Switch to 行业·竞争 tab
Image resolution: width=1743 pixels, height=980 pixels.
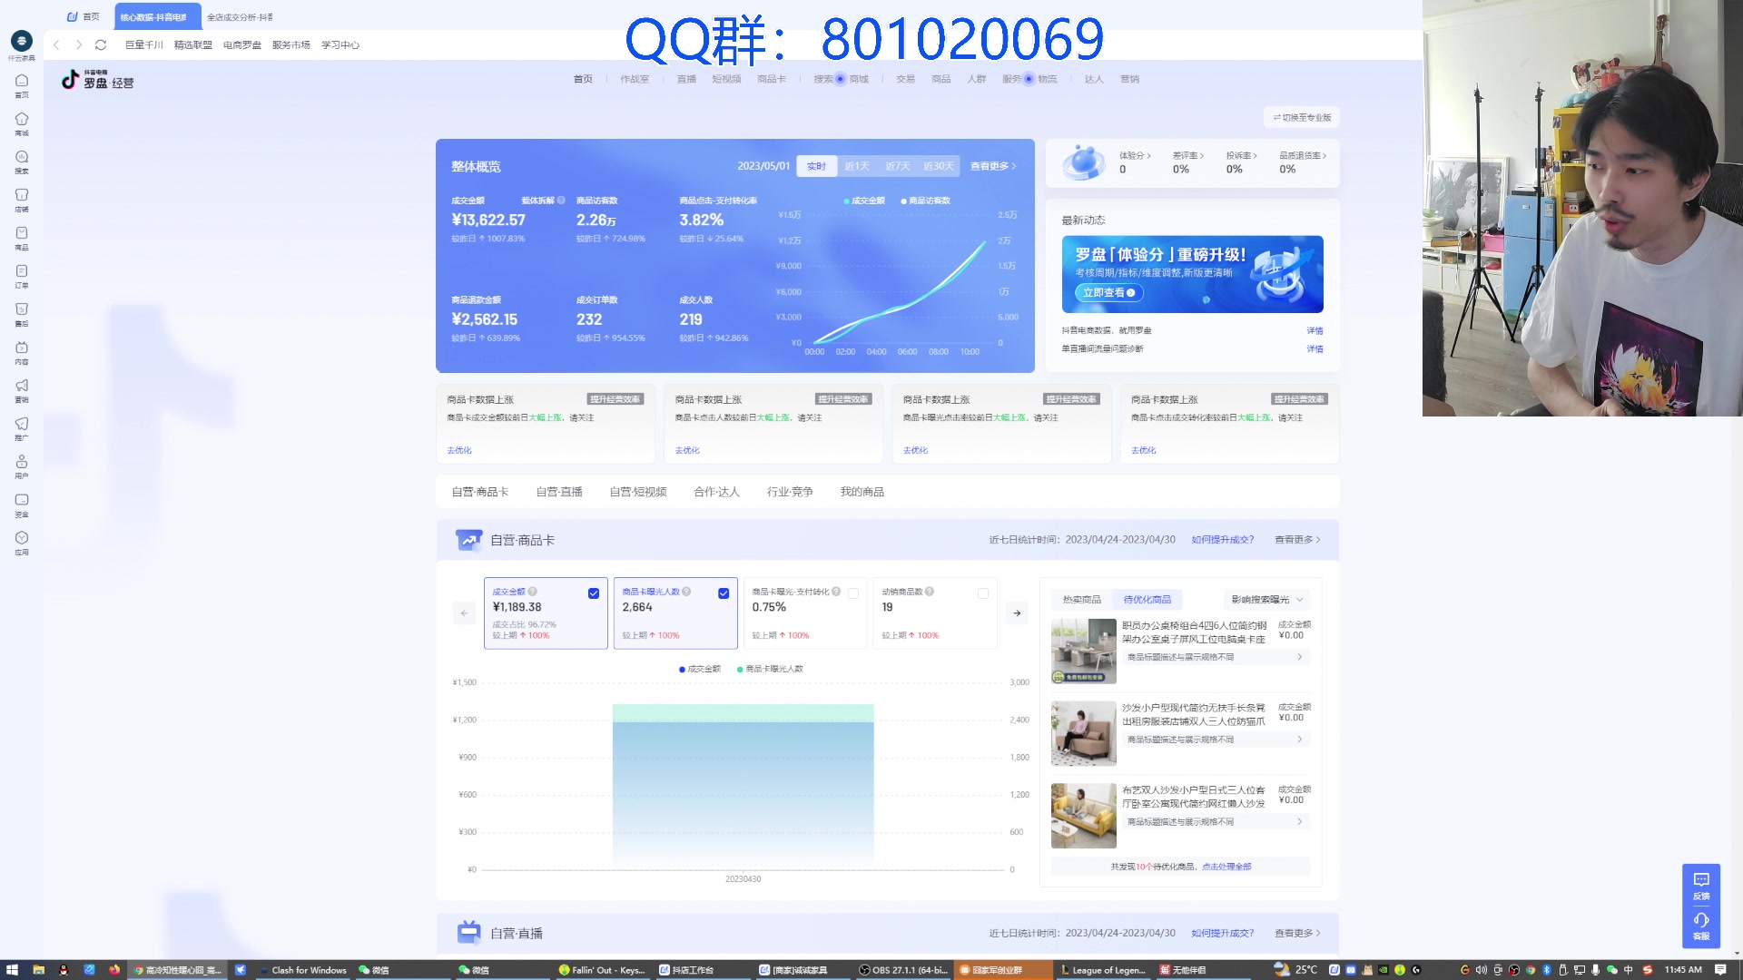[790, 492]
